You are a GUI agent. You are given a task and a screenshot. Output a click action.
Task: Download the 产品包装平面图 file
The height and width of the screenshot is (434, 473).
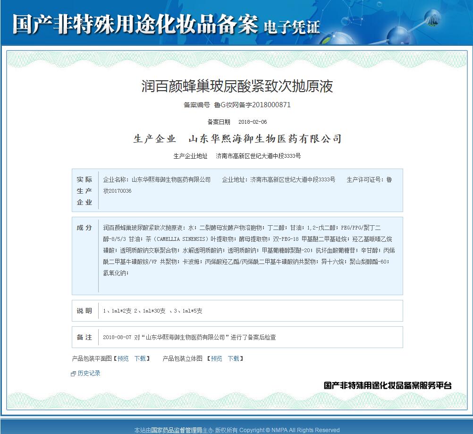click(x=140, y=358)
